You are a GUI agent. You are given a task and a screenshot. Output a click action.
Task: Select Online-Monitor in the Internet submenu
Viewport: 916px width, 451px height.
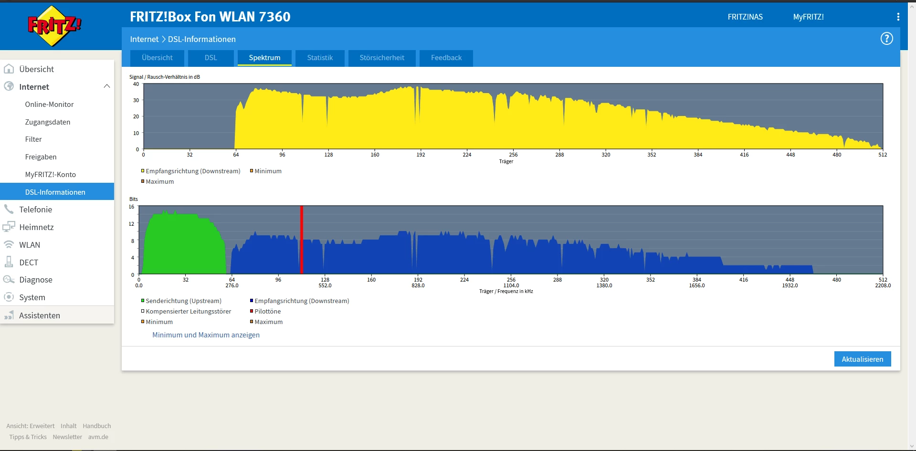coord(49,105)
